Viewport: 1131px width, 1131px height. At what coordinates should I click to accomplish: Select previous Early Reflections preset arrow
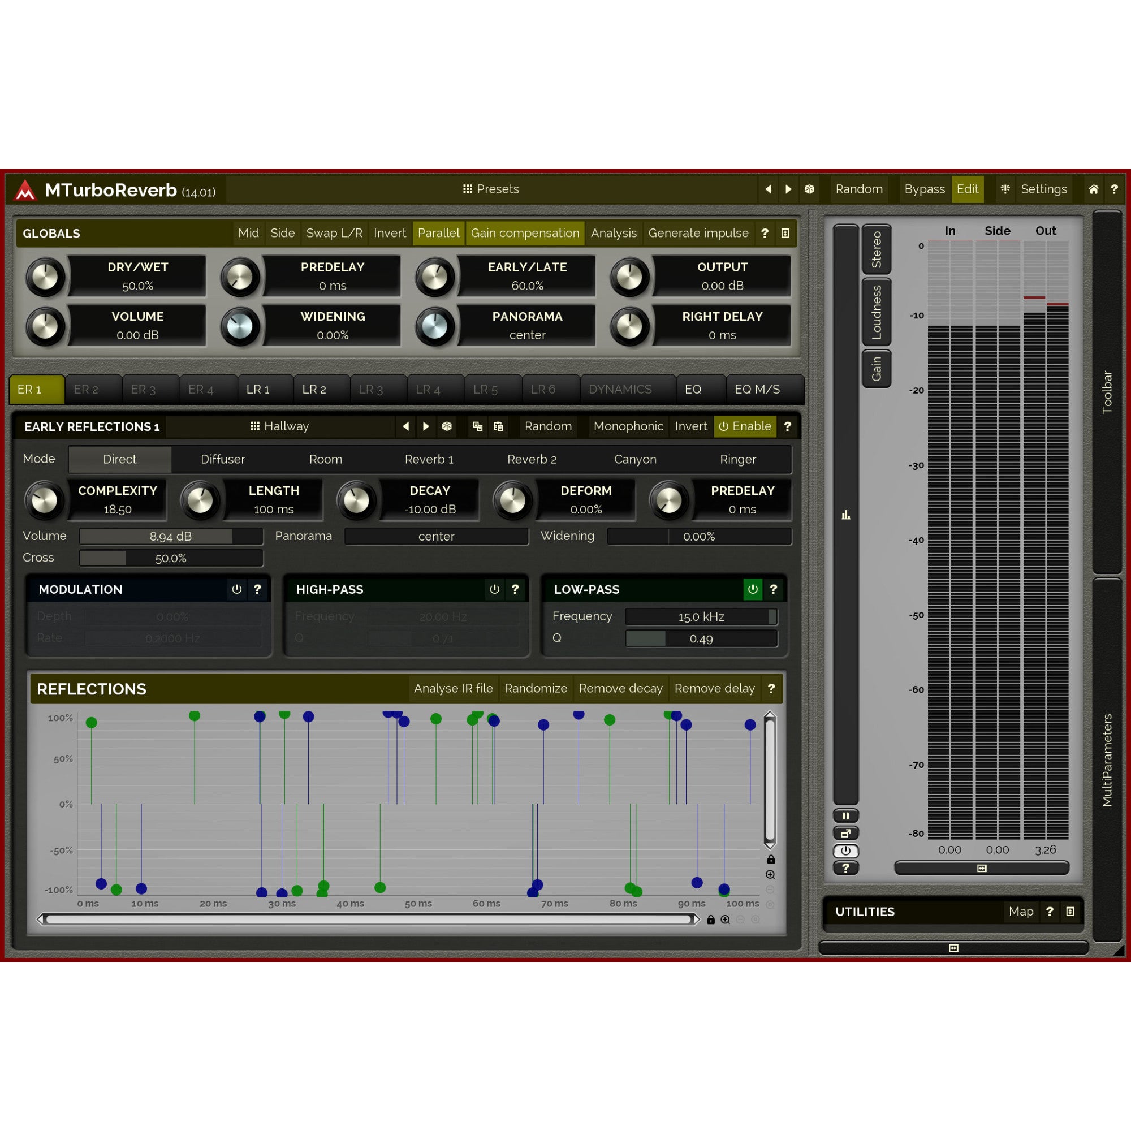(405, 426)
